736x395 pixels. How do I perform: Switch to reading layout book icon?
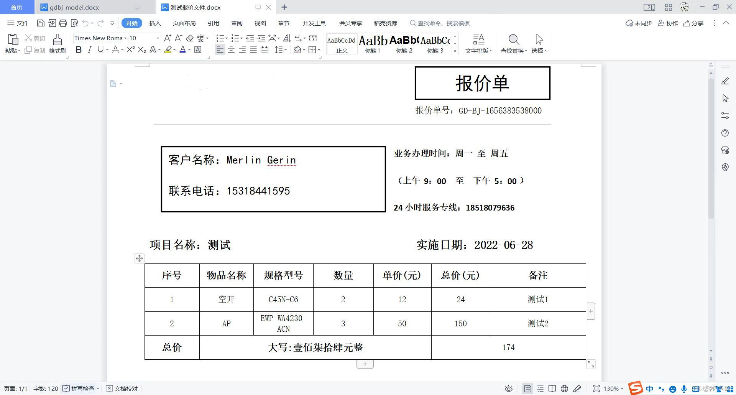(x=552, y=389)
